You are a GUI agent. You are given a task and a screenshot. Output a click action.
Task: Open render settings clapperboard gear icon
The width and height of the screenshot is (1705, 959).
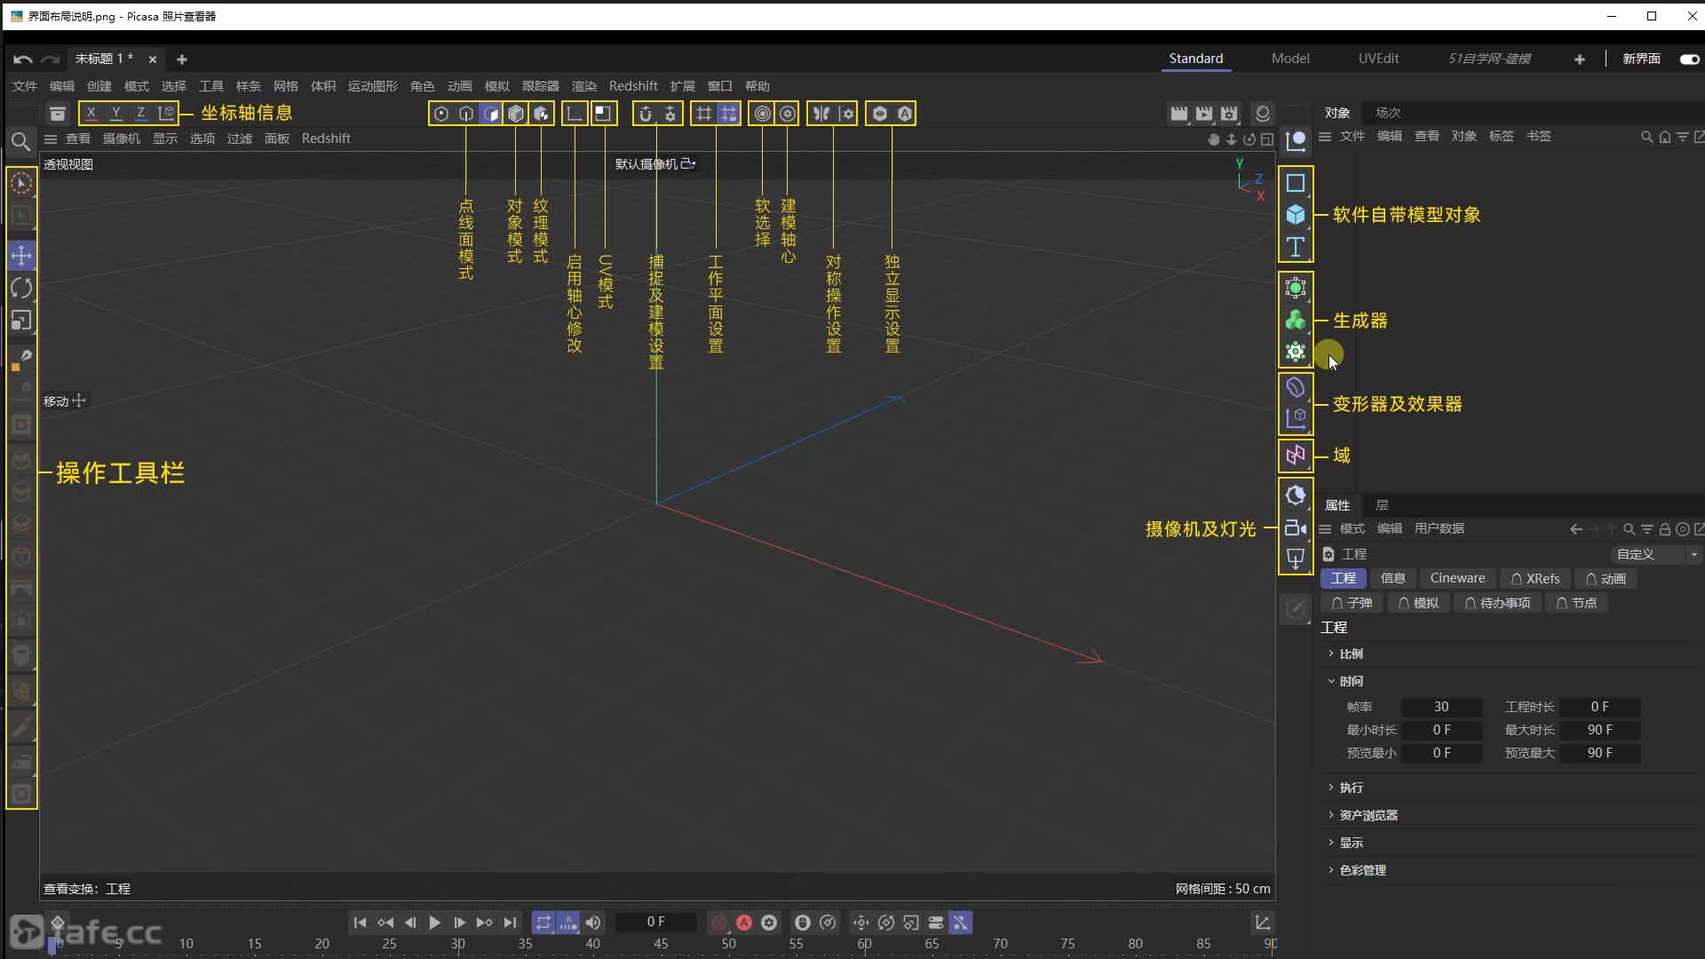click(1228, 114)
